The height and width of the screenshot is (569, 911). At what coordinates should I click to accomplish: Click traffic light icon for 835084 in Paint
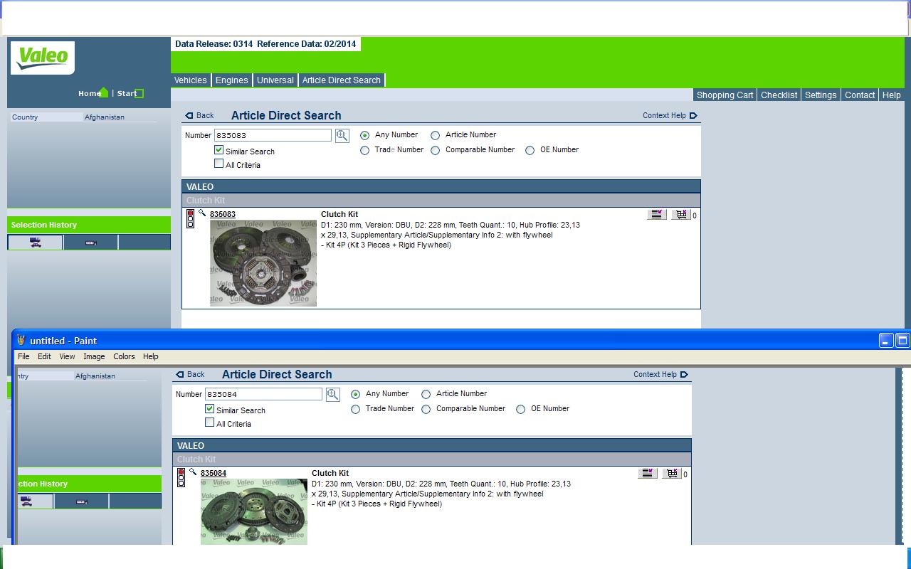tap(181, 478)
